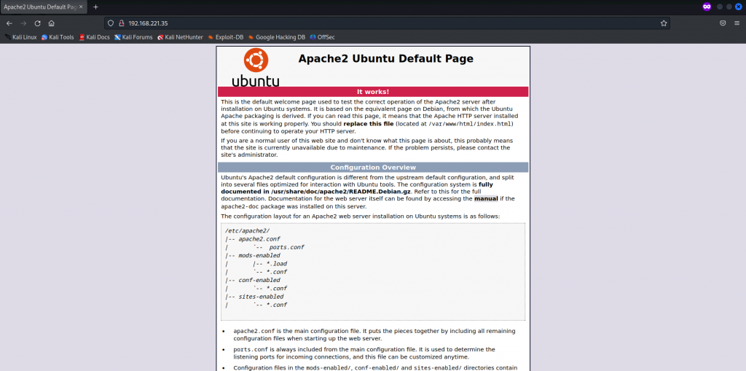Open the Pocket save icon
This screenshot has height=371, width=746.
[x=723, y=23]
